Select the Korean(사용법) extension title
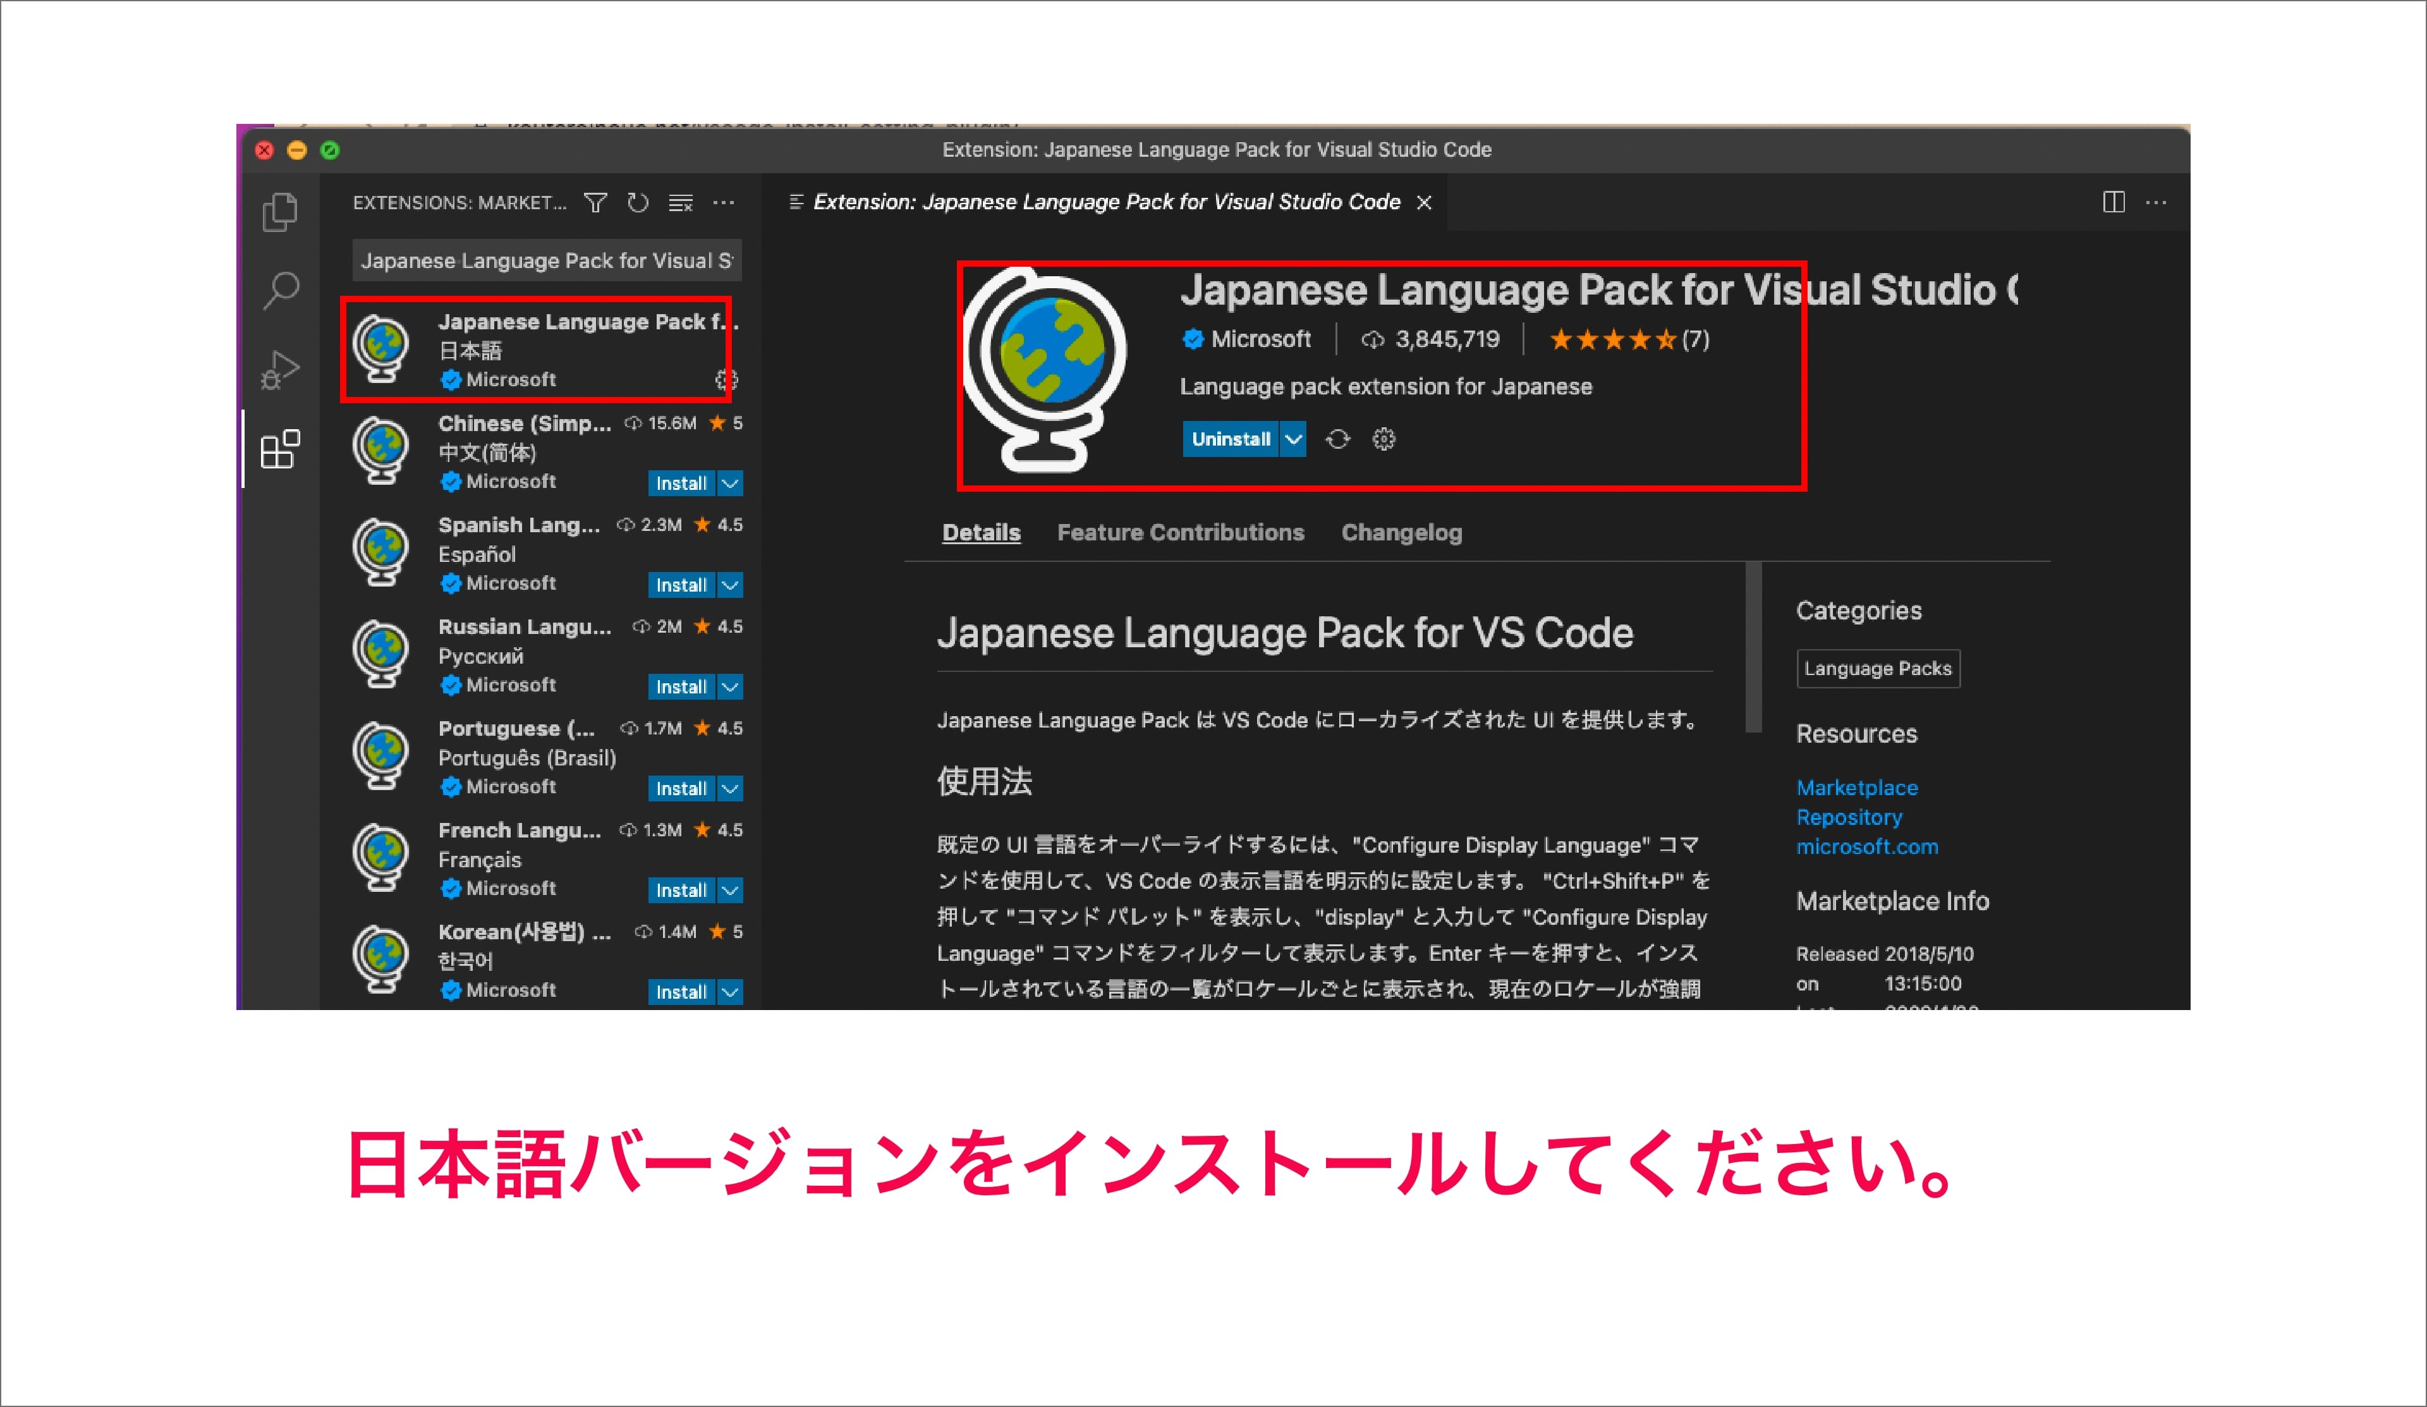 point(525,932)
